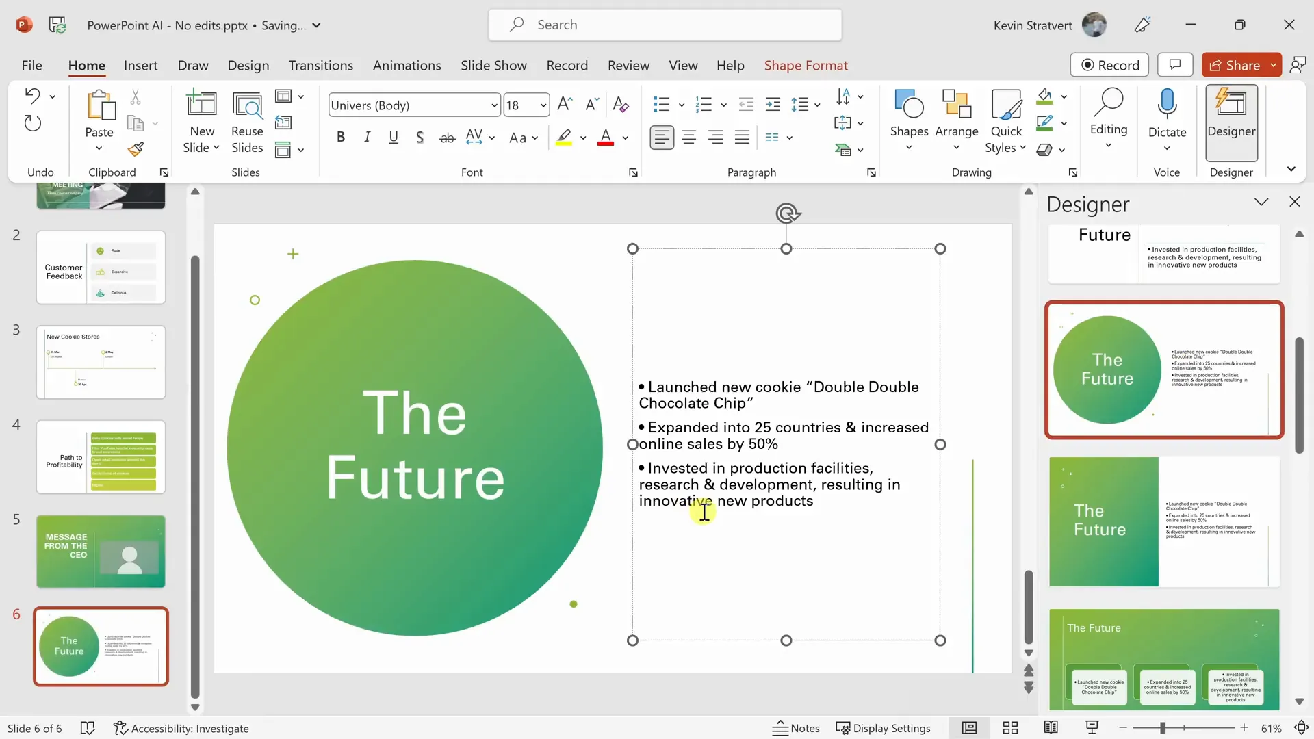
Task: Click Kevin Stratvert account name
Action: (x=1033, y=25)
